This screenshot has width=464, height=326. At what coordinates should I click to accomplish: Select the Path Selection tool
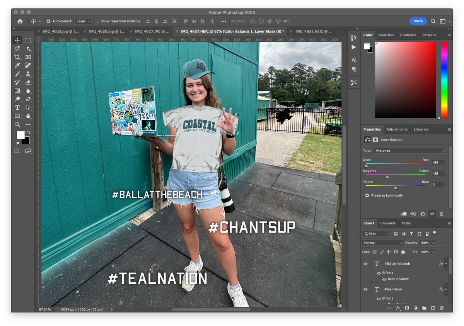[28, 108]
